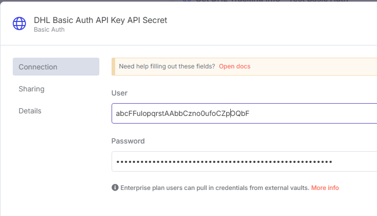
Task: Click the orange accent bar of help banner
Action: 113,66
